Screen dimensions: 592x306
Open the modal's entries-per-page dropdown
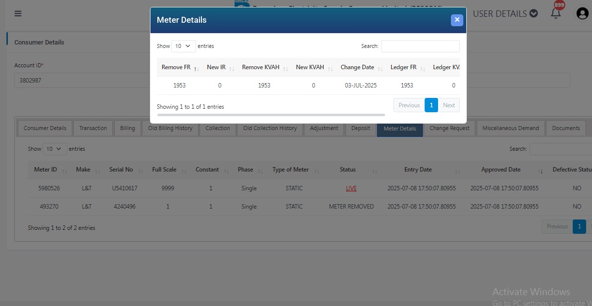click(184, 46)
